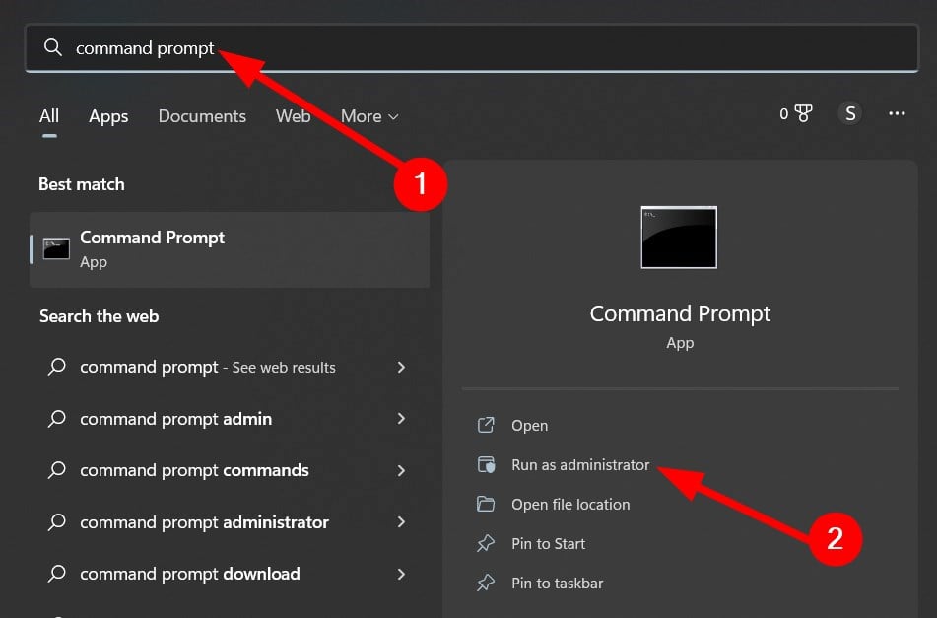Image resolution: width=937 pixels, height=618 pixels.
Task: Open web result command prompt - See web results
Action: (x=230, y=367)
